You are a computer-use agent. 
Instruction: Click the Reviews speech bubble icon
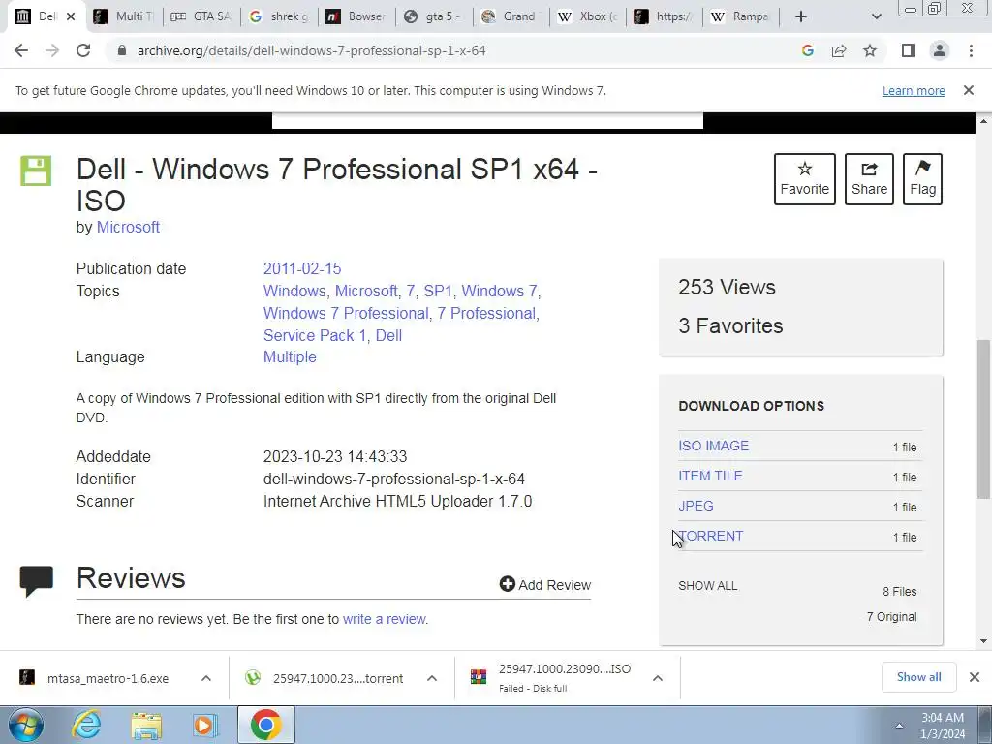point(36,581)
